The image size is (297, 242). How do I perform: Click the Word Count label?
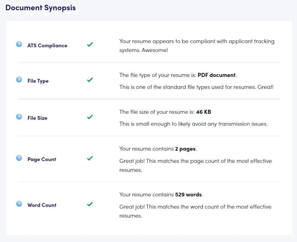tap(42, 205)
